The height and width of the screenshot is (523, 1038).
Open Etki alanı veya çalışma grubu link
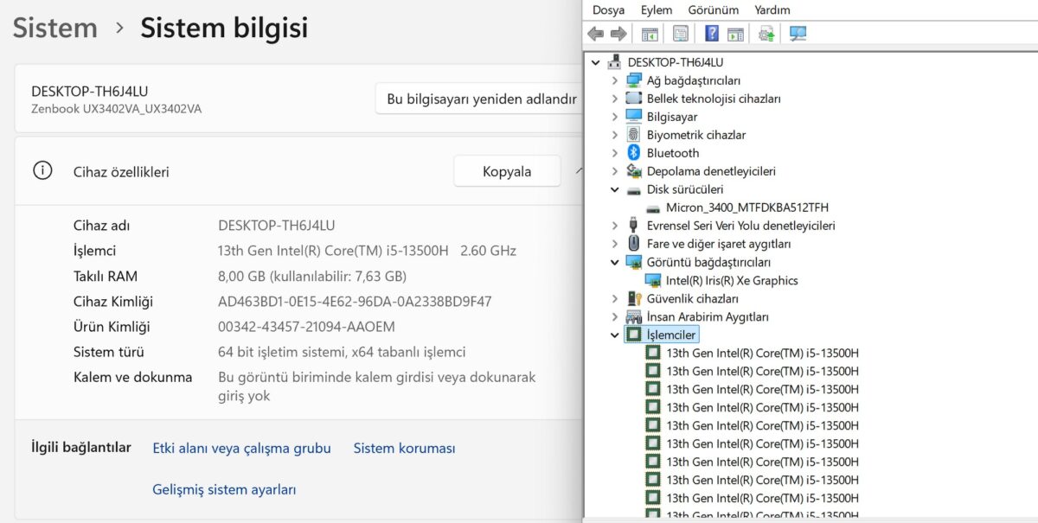pos(241,448)
